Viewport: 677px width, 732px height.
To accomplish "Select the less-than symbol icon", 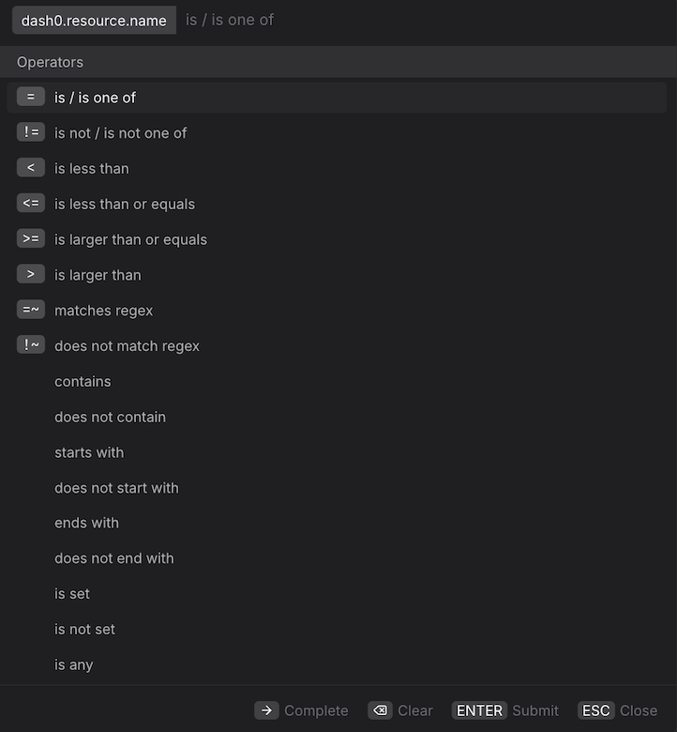I will 31,168.
